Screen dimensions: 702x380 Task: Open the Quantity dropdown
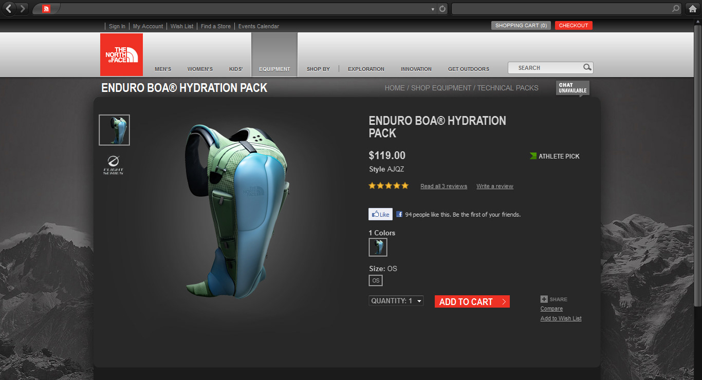tap(396, 301)
